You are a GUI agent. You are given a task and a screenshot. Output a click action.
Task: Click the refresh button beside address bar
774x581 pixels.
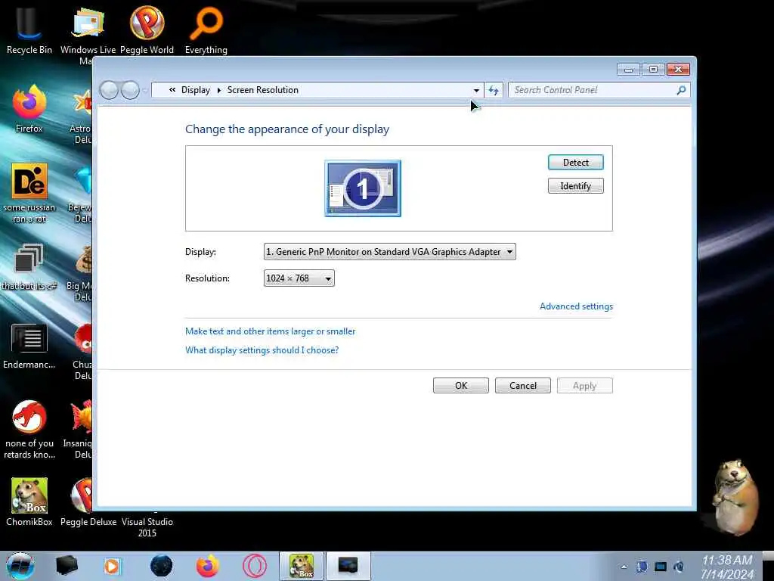click(x=494, y=90)
